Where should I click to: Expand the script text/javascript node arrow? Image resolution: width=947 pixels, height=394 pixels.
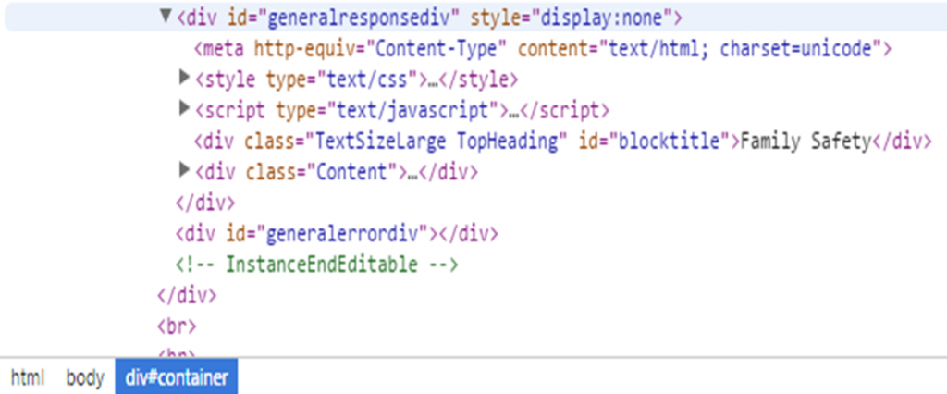tap(183, 109)
